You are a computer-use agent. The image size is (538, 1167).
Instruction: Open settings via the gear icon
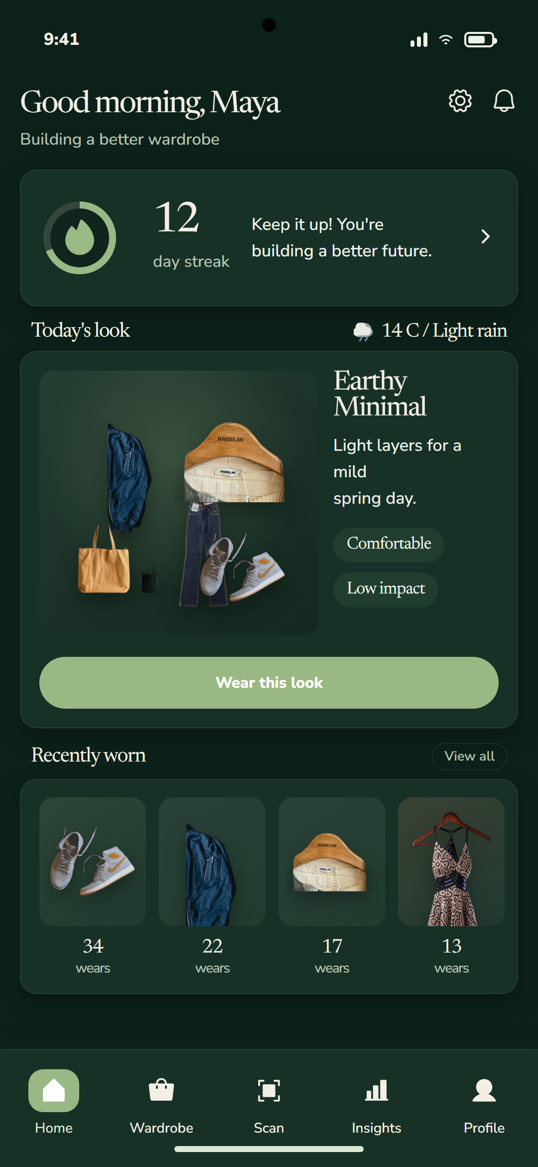pyautogui.click(x=460, y=101)
